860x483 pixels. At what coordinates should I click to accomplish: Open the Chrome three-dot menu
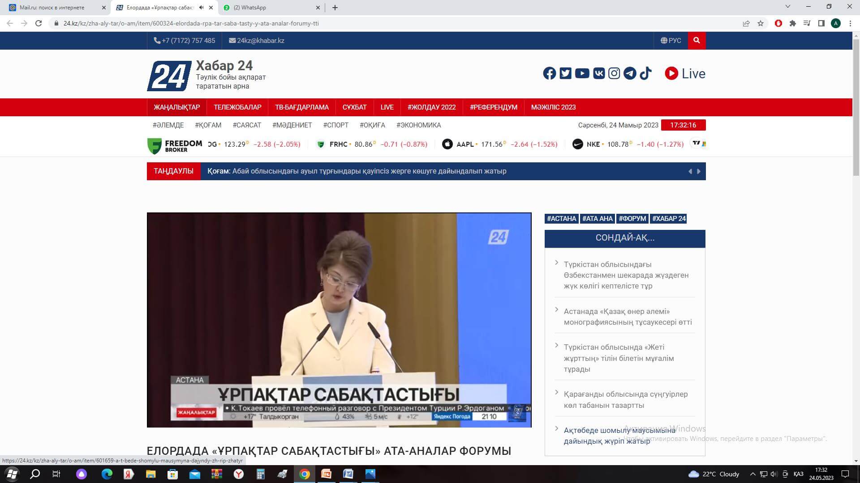click(850, 23)
